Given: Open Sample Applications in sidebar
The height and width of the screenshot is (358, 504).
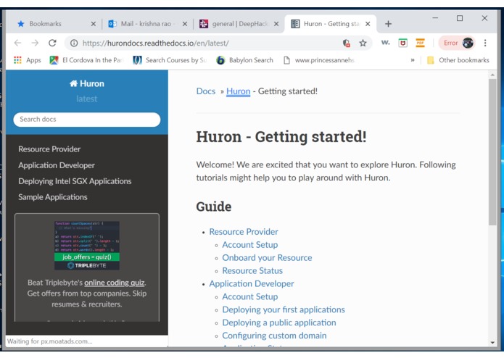Looking at the screenshot, I should click(x=53, y=197).
